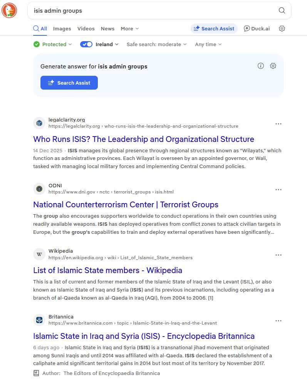Toggle the Ireland region switch
The height and width of the screenshot is (380, 307).
click(x=86, y=44)
